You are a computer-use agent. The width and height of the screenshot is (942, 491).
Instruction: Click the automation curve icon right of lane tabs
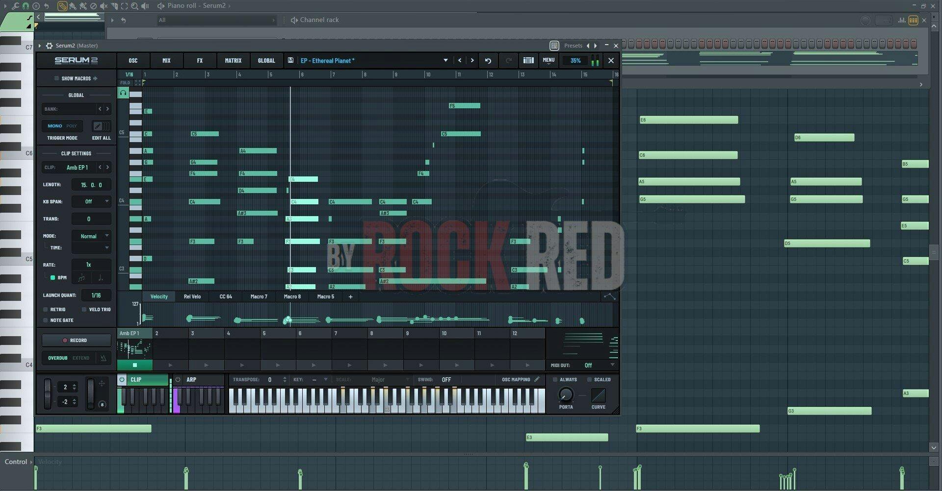(x=609, y=296)
